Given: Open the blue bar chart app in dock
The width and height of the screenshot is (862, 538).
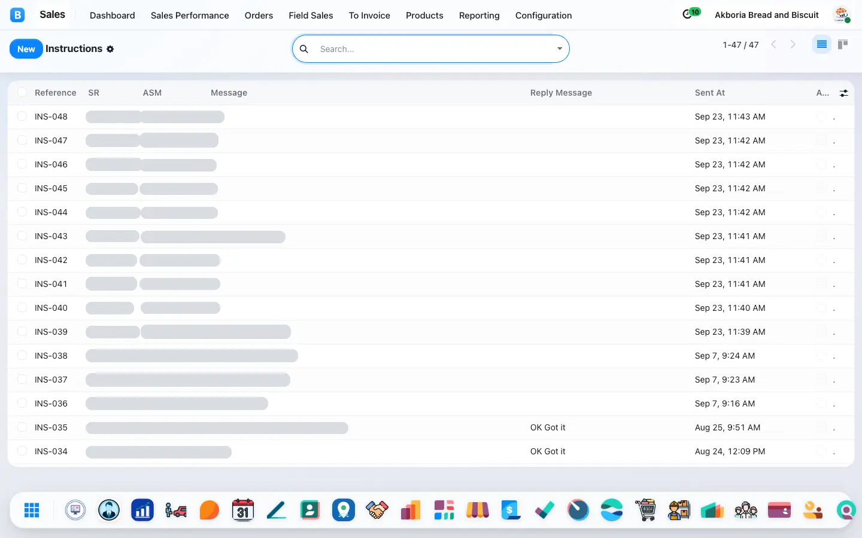Looking at the screenshot, I should tap(142, 510).
